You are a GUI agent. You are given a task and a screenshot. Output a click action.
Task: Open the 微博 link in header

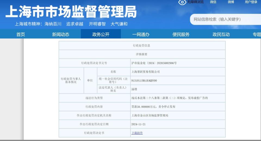pyautogui.click(x=231, y=2)
